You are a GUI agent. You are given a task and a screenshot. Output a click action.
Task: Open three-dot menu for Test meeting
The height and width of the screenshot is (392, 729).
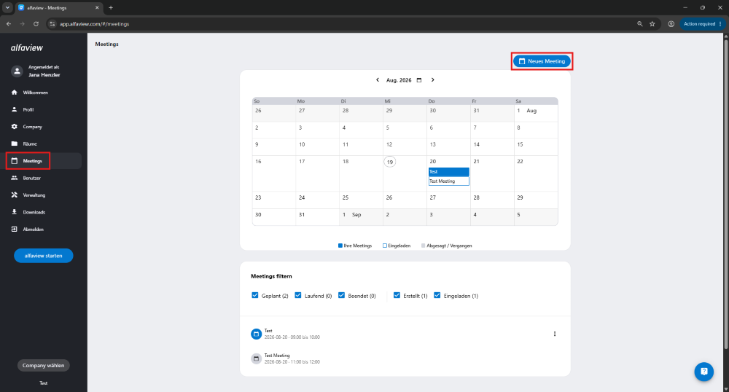[555, 334]
